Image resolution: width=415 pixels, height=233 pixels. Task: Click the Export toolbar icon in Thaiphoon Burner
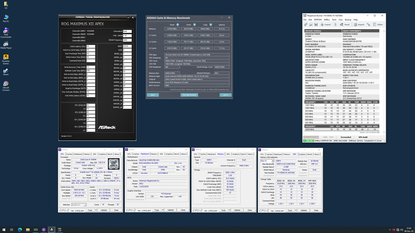(326, 24)
